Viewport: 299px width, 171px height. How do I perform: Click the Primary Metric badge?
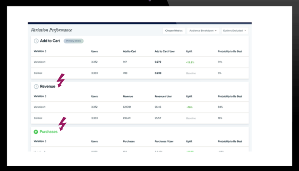[x=74, y=41]
